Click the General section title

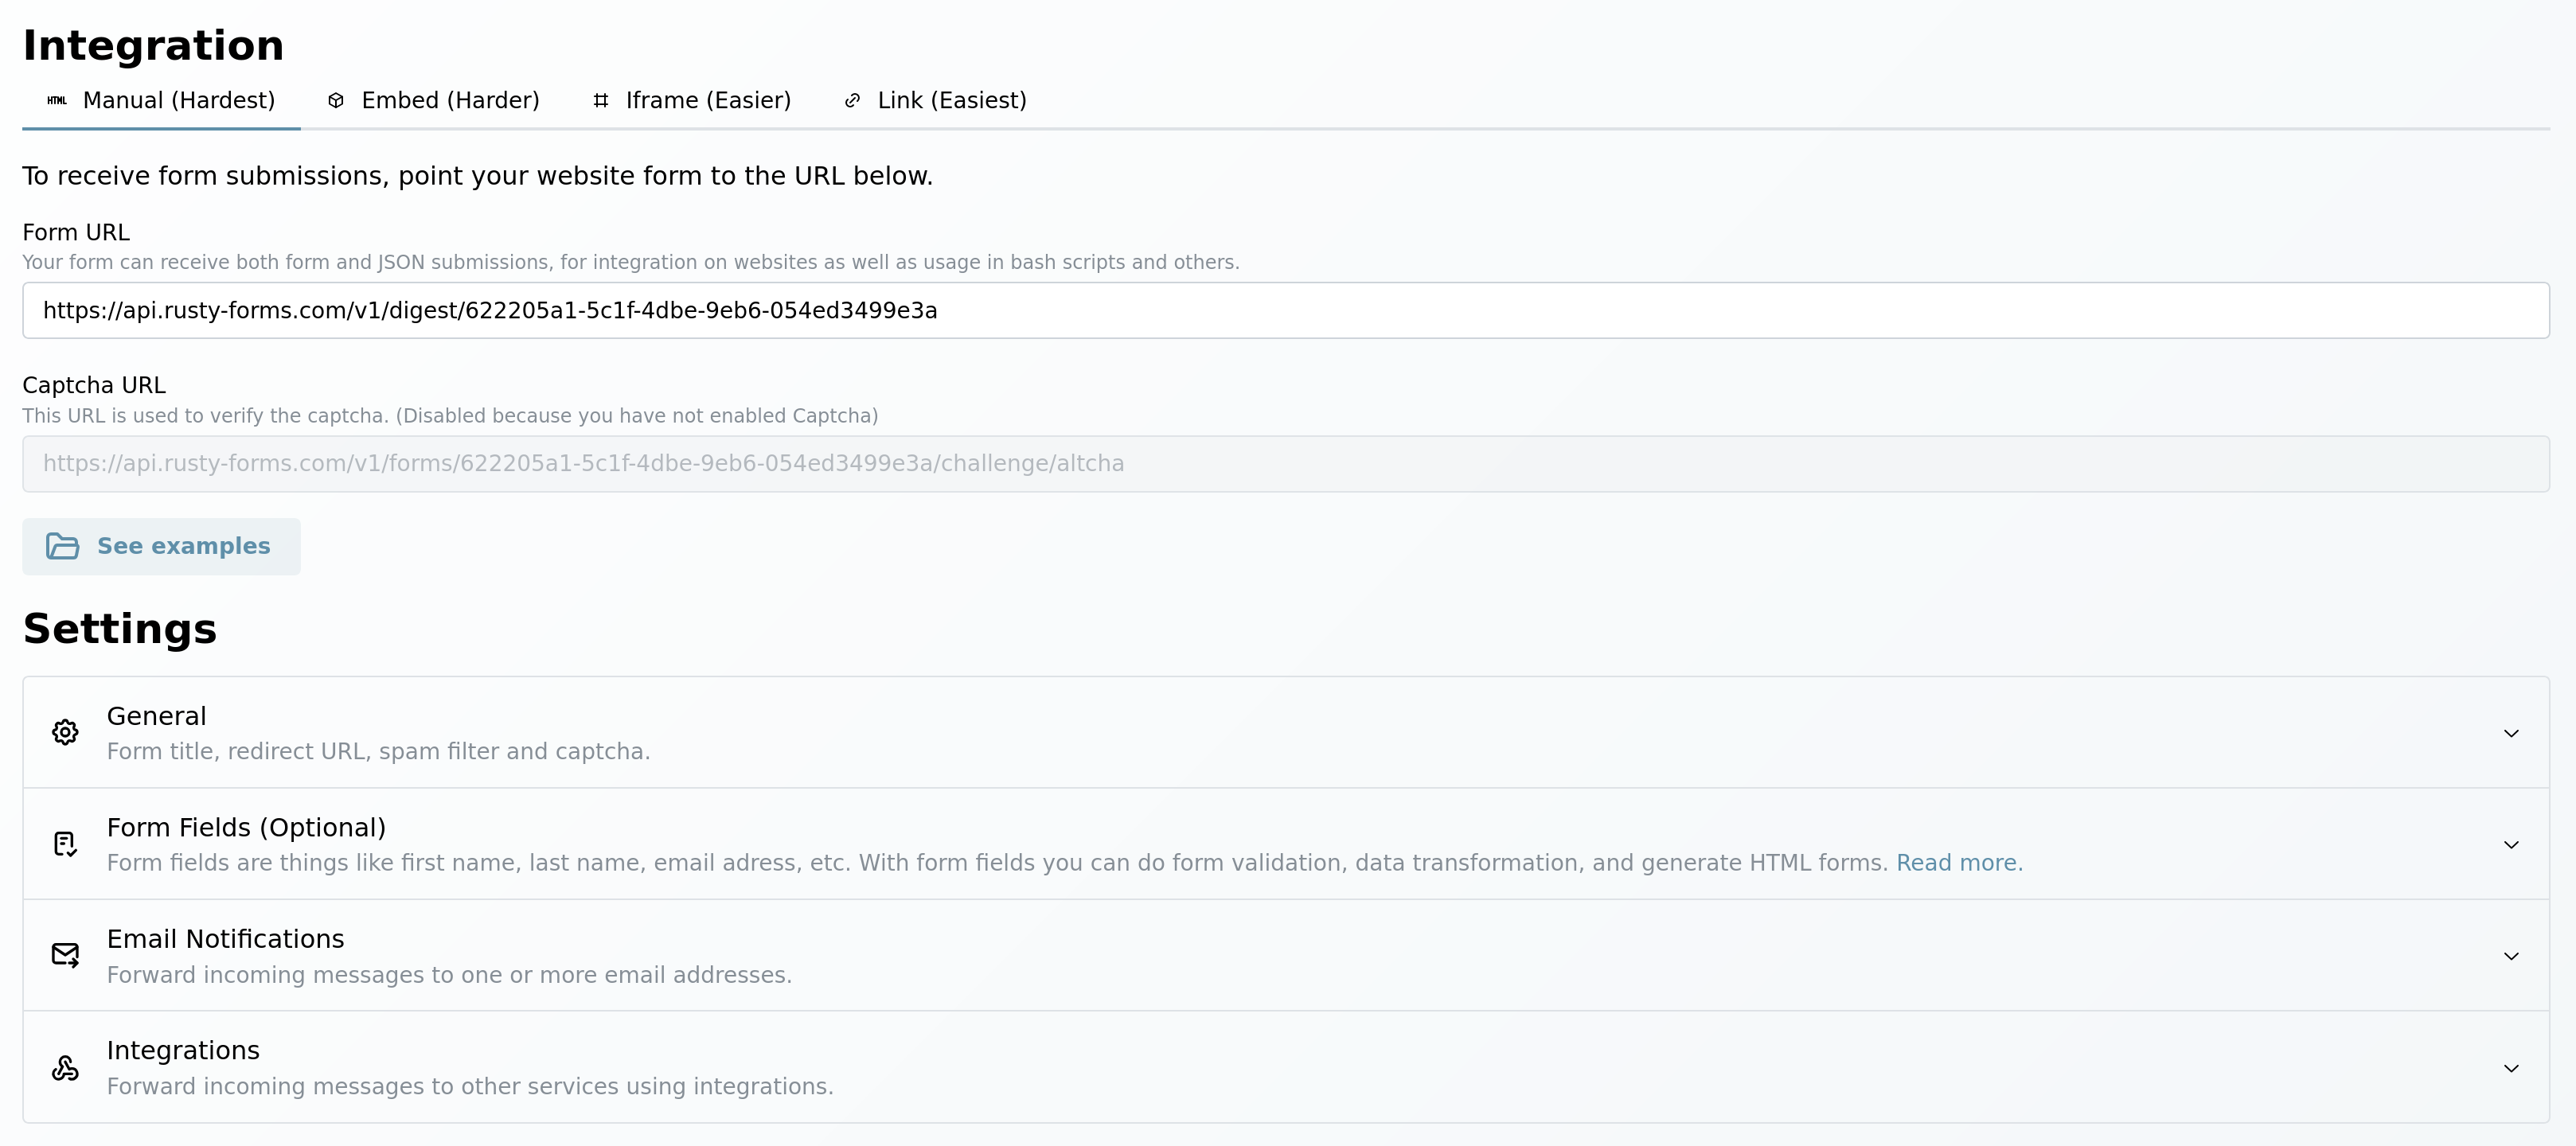click(x=156, y=716)
